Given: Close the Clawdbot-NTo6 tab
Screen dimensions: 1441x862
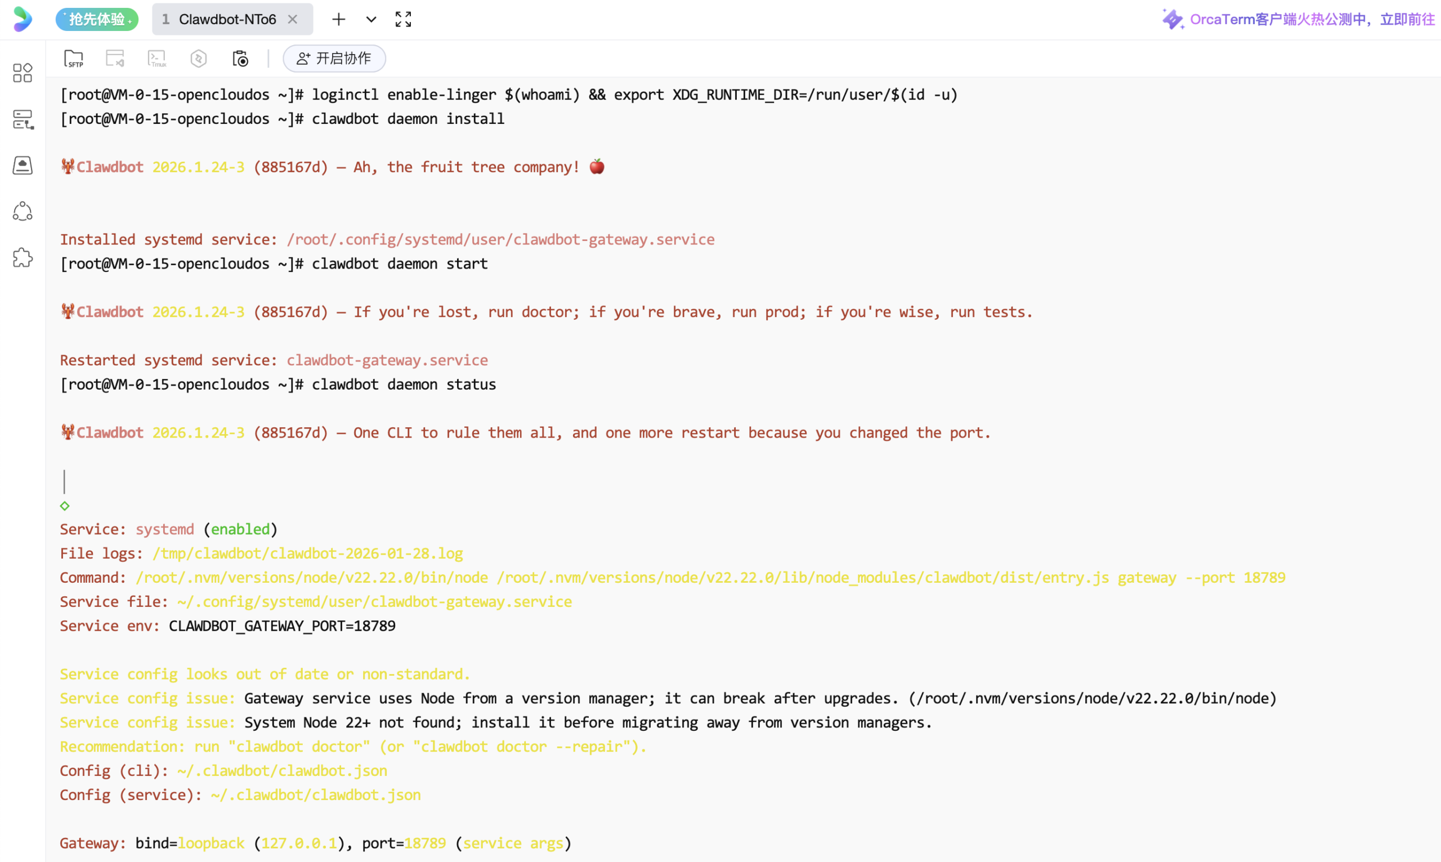Looking at the screenshot, I should 293,19.
